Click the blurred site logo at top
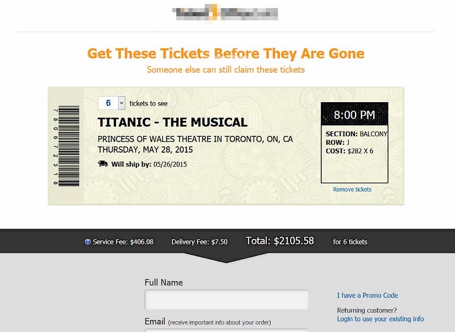 point(226,12)
